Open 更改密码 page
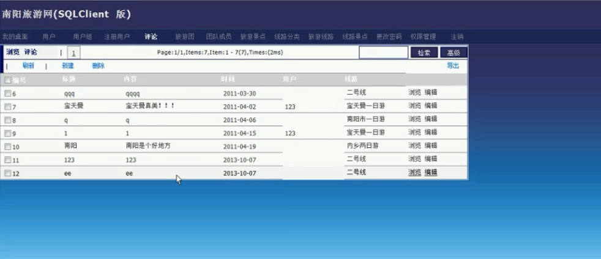The height and width of the screenshot is (259, 601). (389, 37)
